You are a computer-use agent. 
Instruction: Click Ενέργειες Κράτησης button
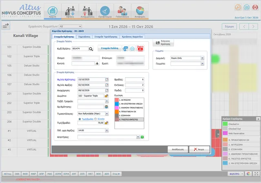click(x=163, y=42)
